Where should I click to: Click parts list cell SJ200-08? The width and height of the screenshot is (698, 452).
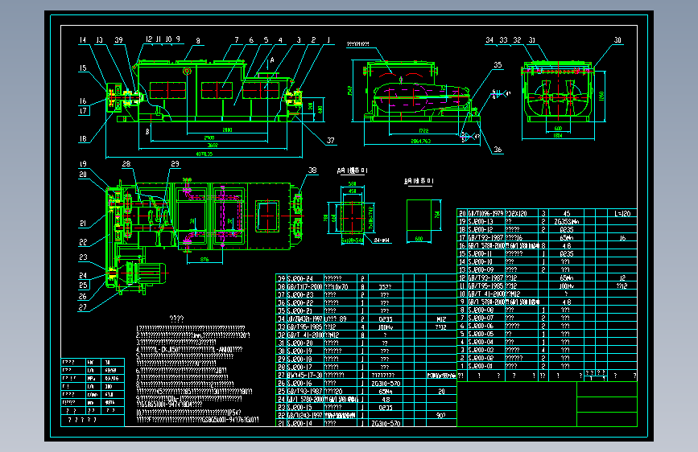[481, 310]
